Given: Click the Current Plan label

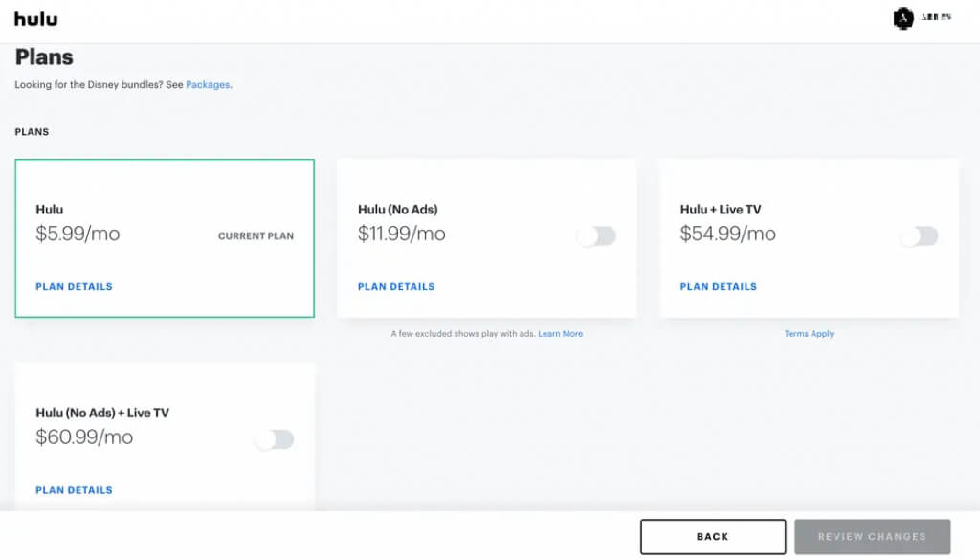Looking at the screenshot, I should [x=256, y=236].
